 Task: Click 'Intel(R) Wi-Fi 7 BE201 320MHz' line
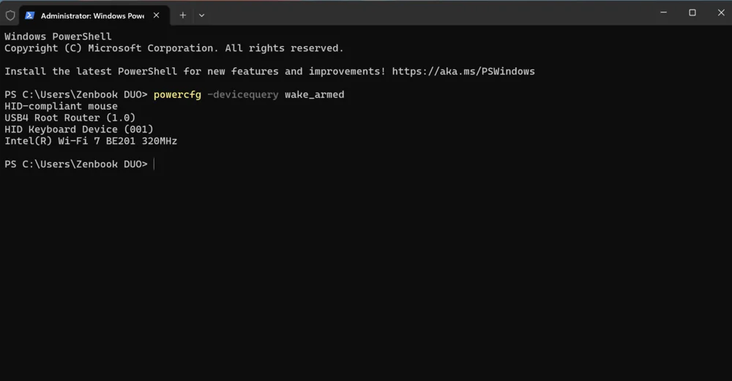[x=91, y=141]
